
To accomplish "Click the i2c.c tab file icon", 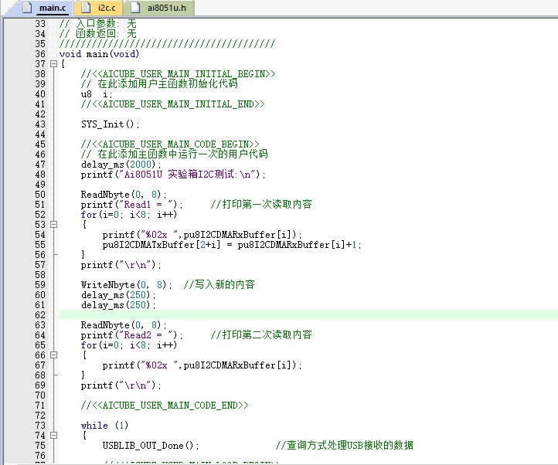I will coord(86,8).
